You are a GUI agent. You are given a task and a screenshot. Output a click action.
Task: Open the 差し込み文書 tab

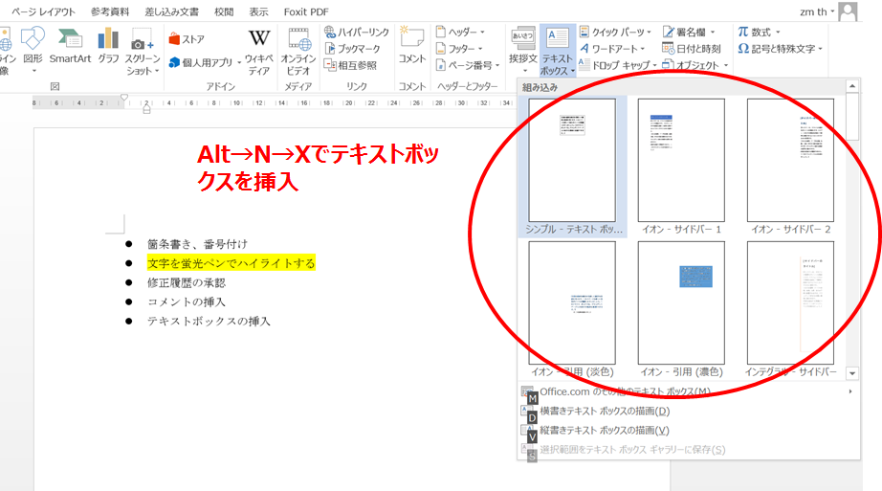(x=171, y=11)
